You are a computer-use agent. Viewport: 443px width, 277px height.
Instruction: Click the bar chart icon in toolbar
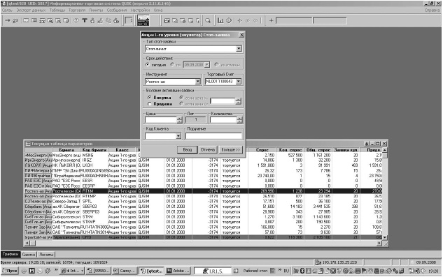(x=220, y=20)
